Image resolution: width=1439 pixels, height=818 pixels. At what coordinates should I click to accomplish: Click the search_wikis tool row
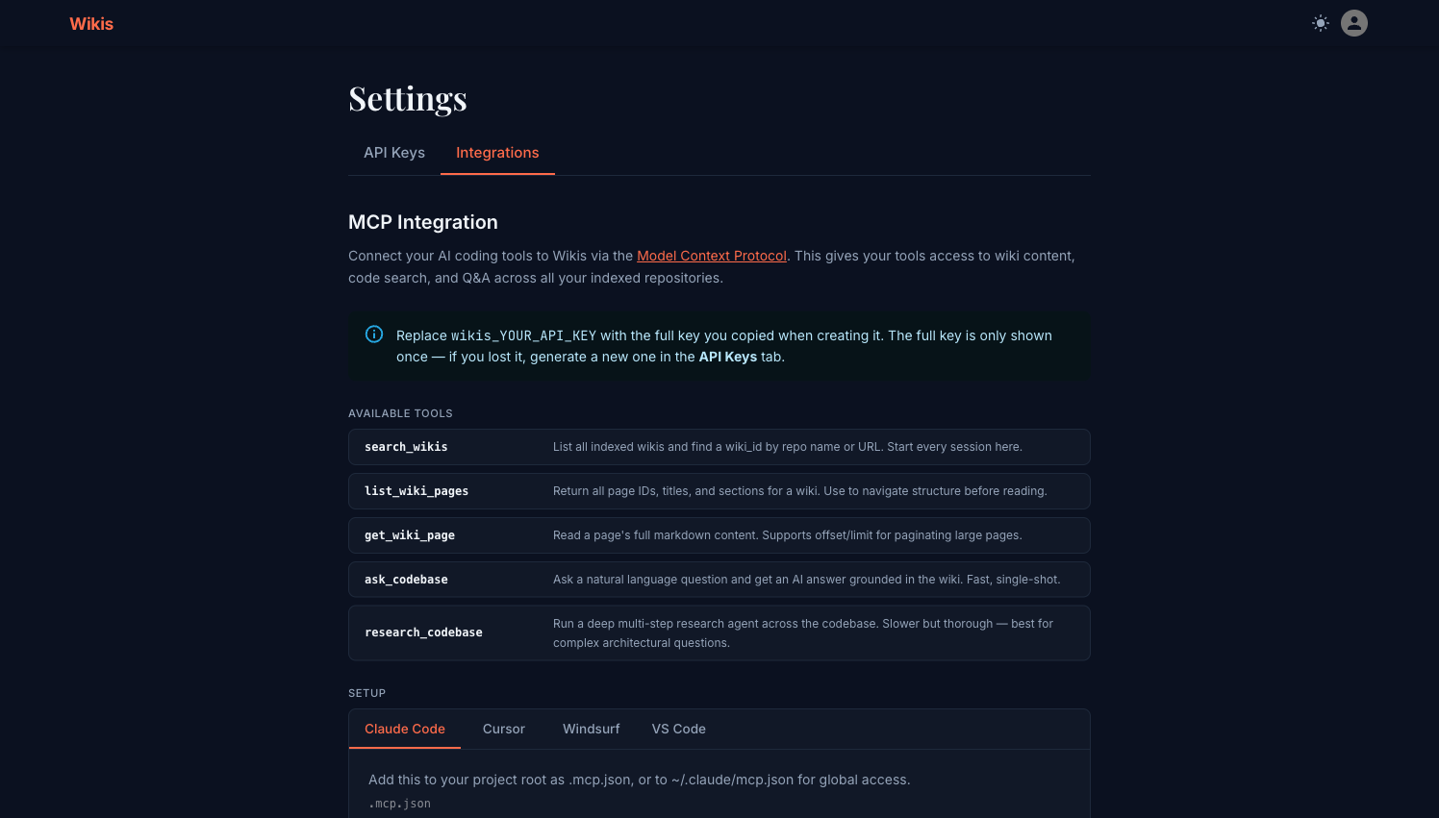pyautogui.click(x=719, y=447)
